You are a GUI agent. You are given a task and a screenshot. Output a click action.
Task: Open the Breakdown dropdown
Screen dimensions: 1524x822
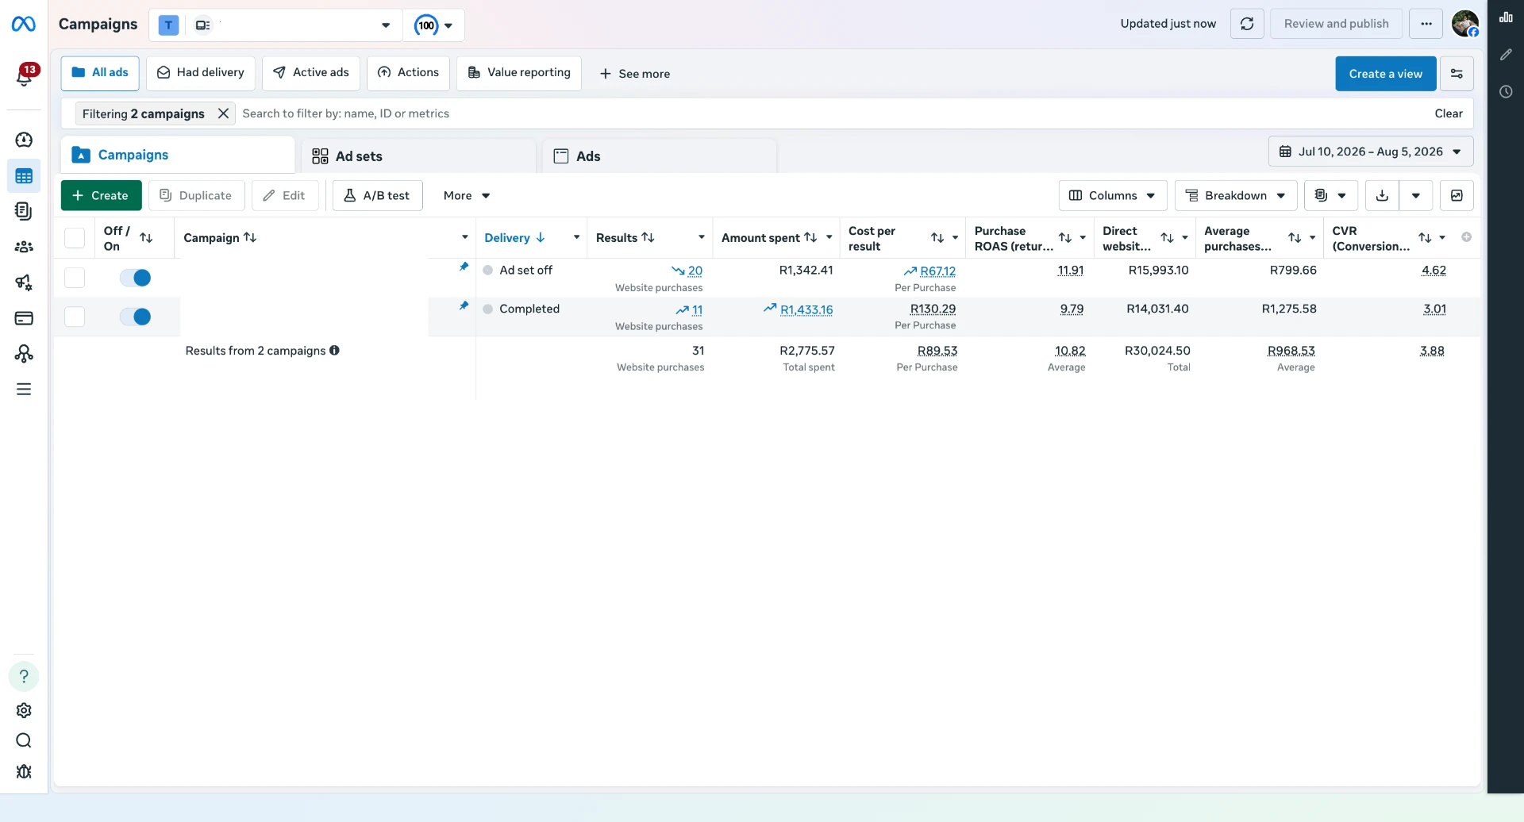click(1236, 196)
